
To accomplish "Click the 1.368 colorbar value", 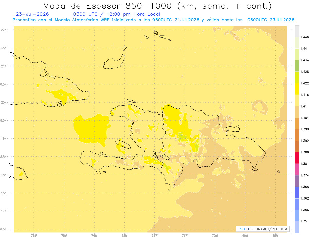I will coord(304,187).
